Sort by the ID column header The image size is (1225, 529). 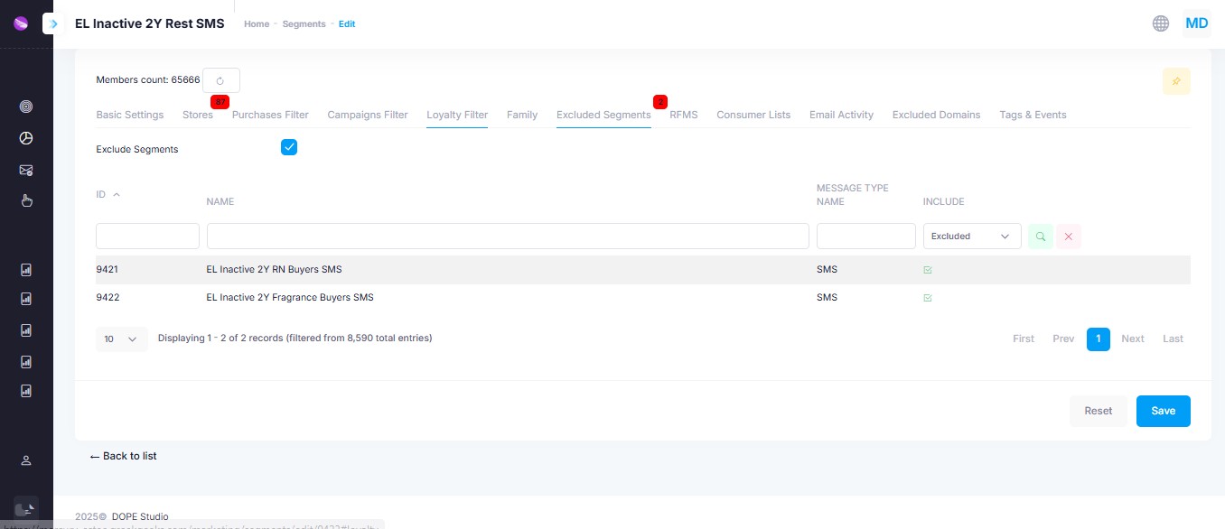point(108,195)
